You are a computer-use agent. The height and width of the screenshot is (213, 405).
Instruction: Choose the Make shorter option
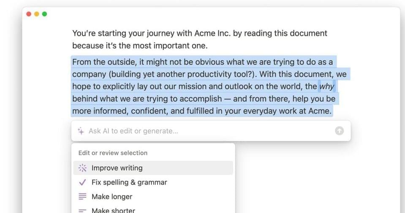[x=113, y=210]
